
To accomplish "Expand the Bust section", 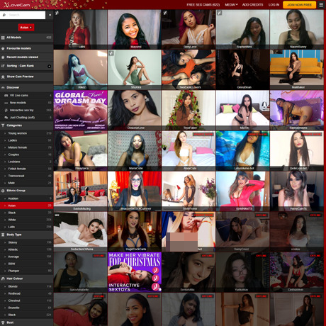I will click(26, 322).
